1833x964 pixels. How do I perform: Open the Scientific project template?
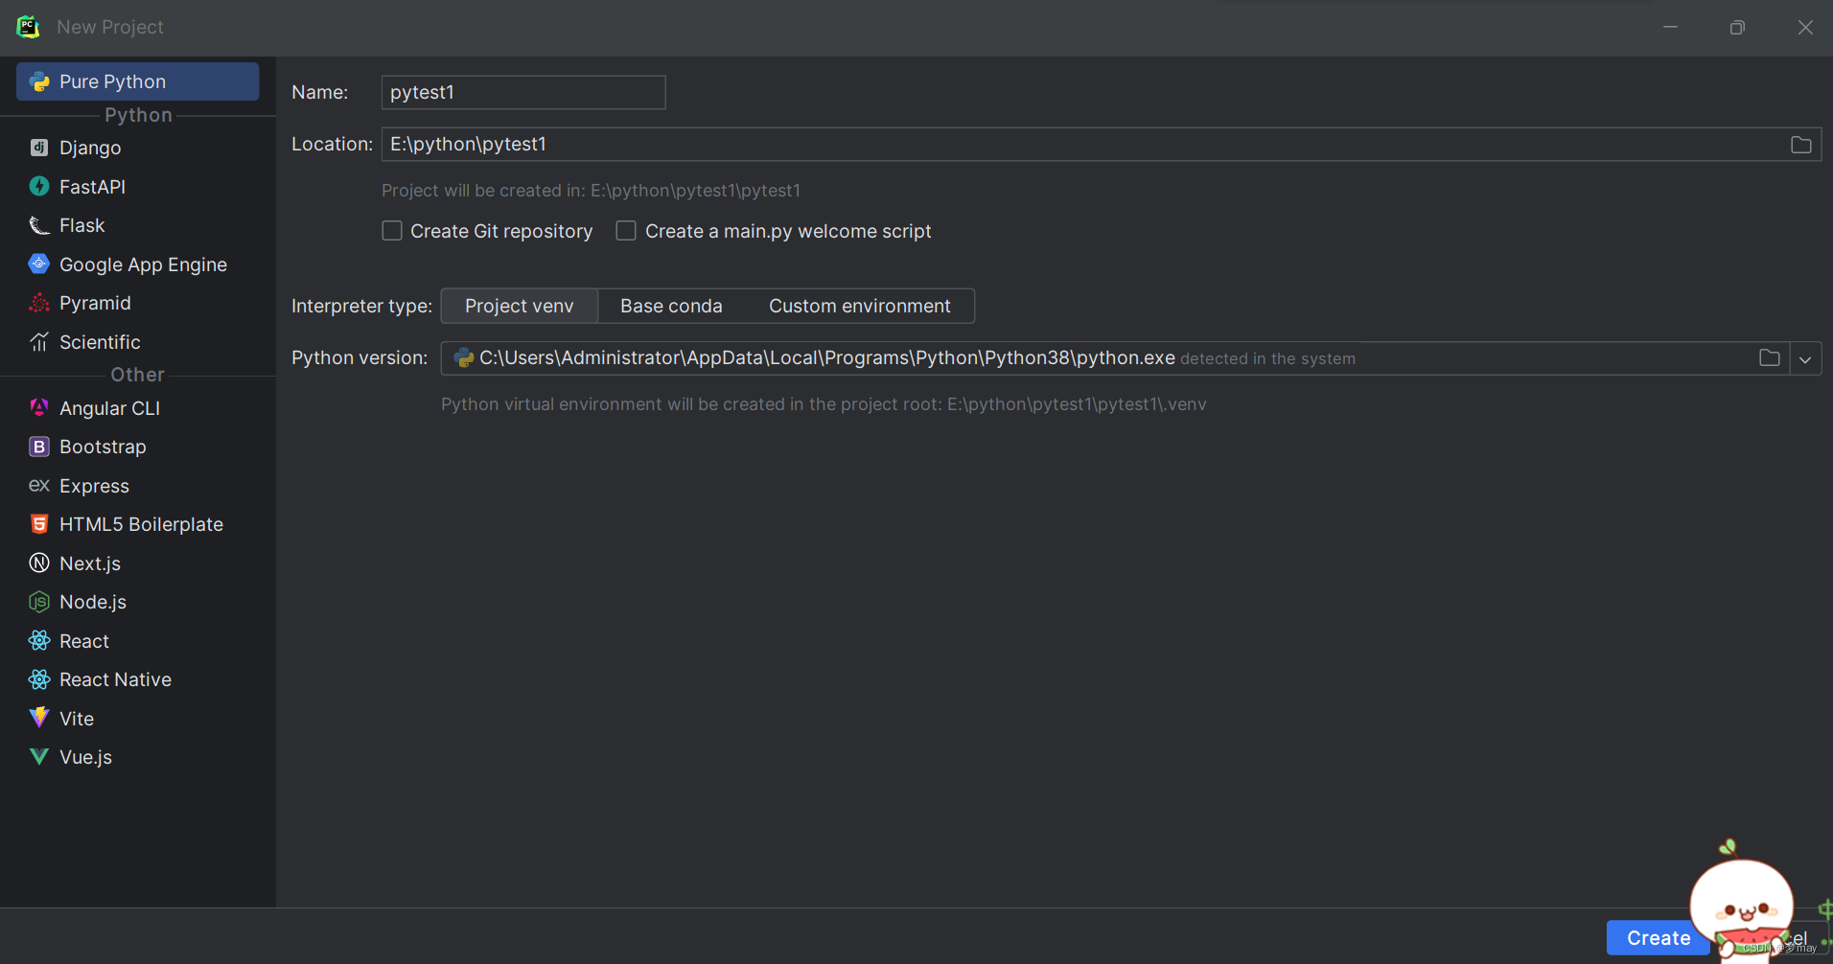click(38, 341)
